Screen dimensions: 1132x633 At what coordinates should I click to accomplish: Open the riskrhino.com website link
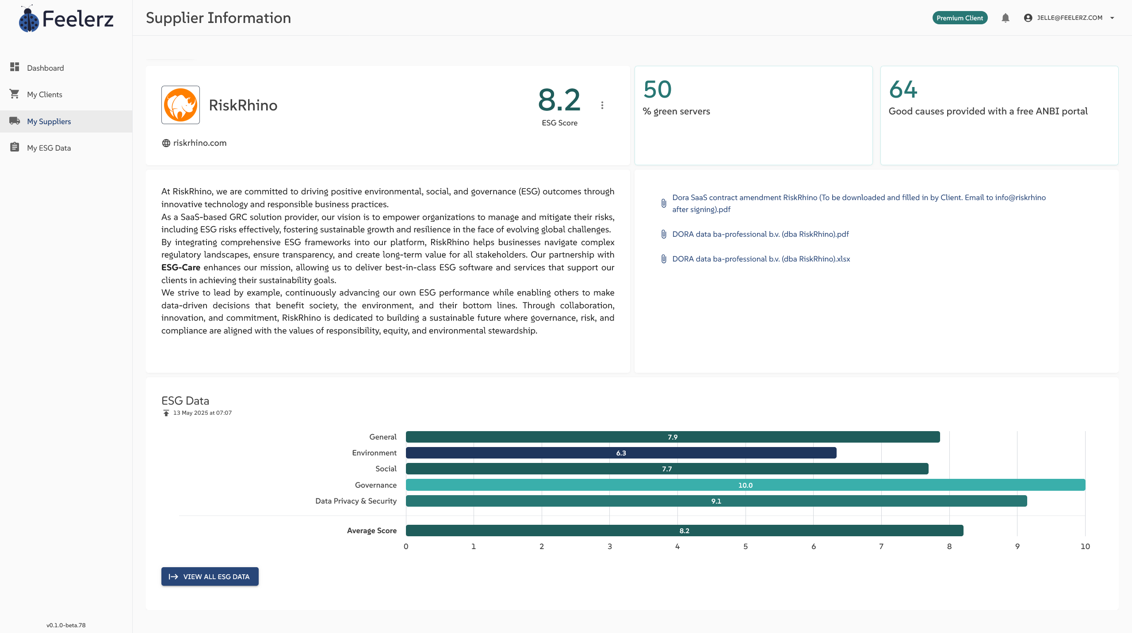pos(200,143)
